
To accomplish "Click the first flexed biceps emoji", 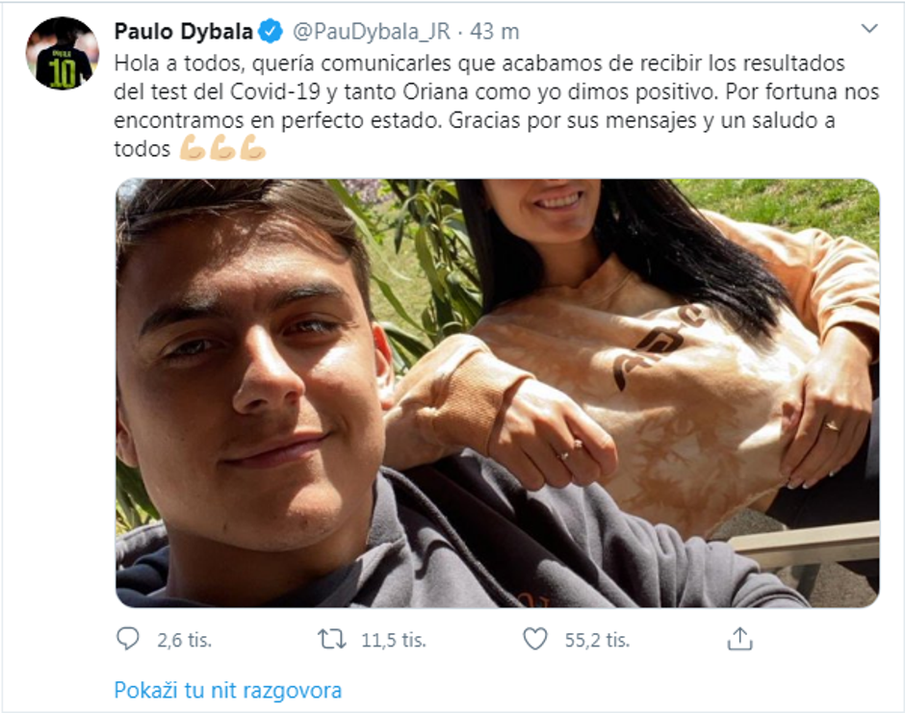I will tap(193, 147).
